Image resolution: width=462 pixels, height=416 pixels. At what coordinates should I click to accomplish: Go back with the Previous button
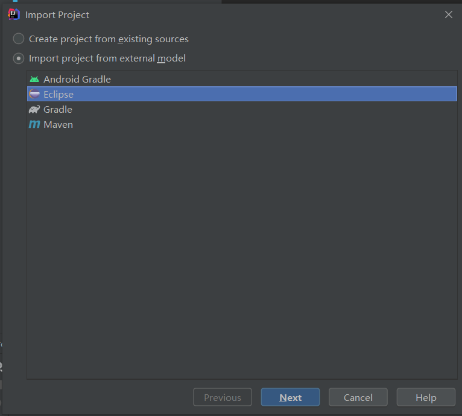(223, 397)
